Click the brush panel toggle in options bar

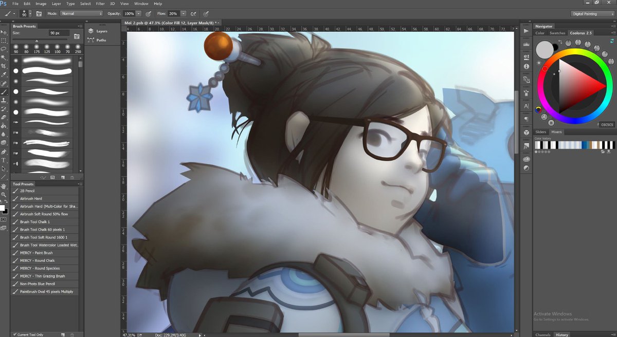tap(38, 13)
